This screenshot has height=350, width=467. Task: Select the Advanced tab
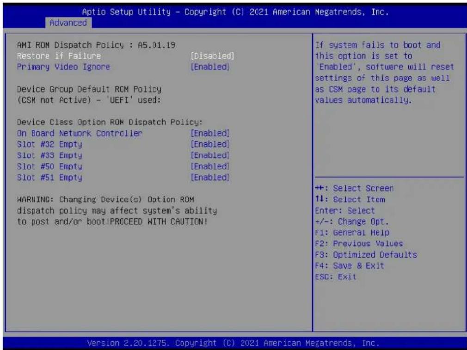tap(68, 23)
